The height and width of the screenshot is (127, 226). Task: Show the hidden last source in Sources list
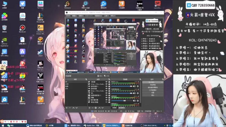pos(107,102)
